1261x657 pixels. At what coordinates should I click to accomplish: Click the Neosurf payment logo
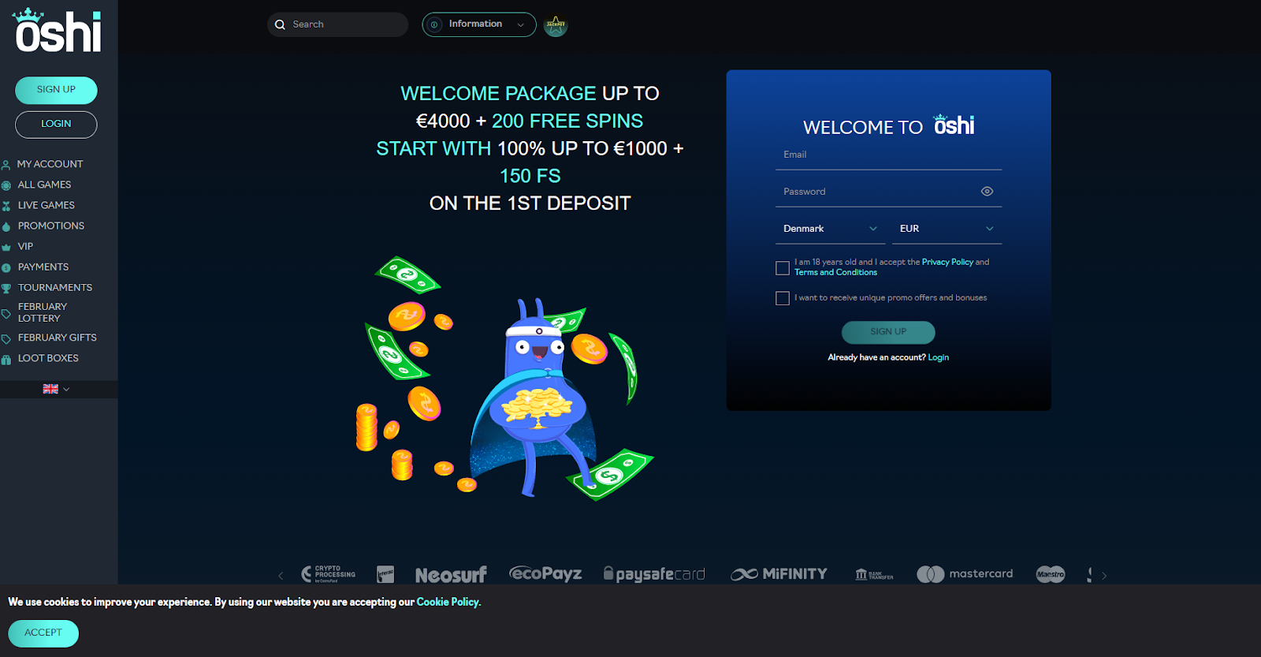[x=451, y=575]
